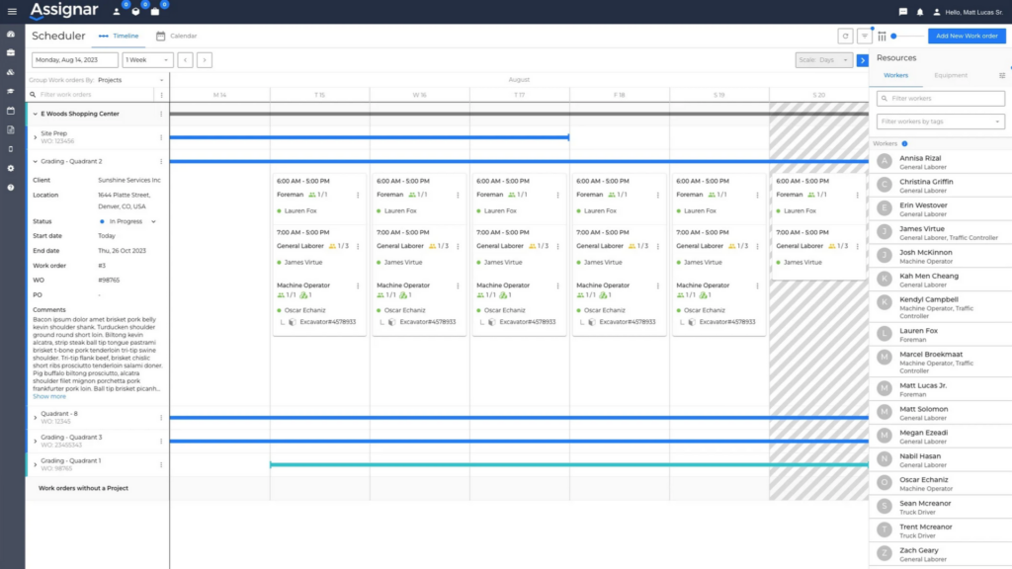Open the Equipment tab in Resources
The width and height of the screenshot is (1012, 569).
coord(951,76)
